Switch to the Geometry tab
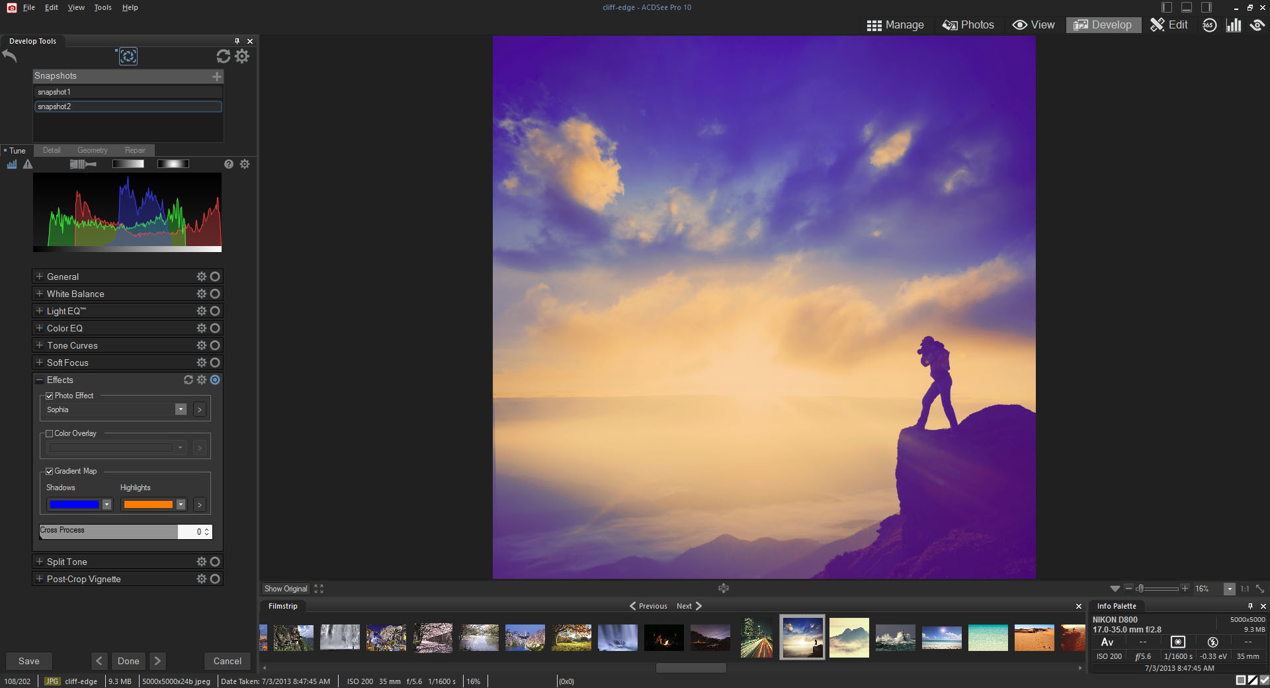This screenshot has width=1270, height=688. [x=92, y=150]
